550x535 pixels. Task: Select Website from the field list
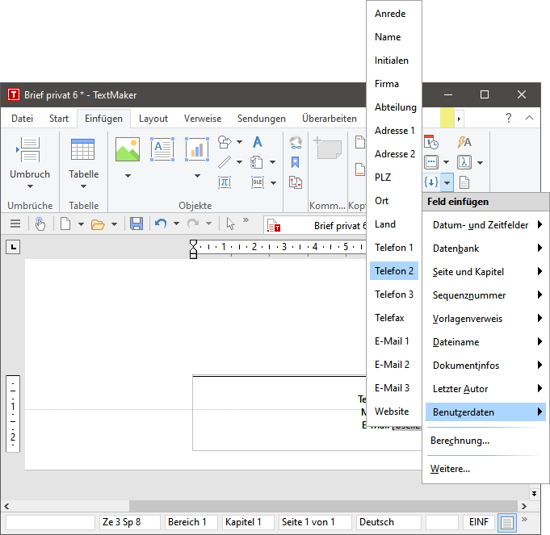click(x=394, y=412)
